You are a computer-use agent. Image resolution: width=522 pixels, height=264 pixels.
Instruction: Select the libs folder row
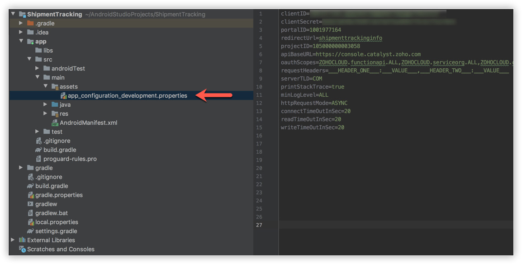tap(131, 50)
